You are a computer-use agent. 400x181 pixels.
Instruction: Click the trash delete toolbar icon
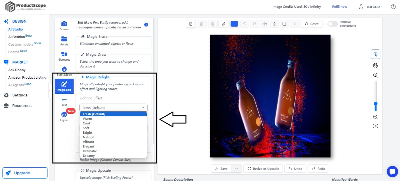pyautogui.click(x=212, y=24)
